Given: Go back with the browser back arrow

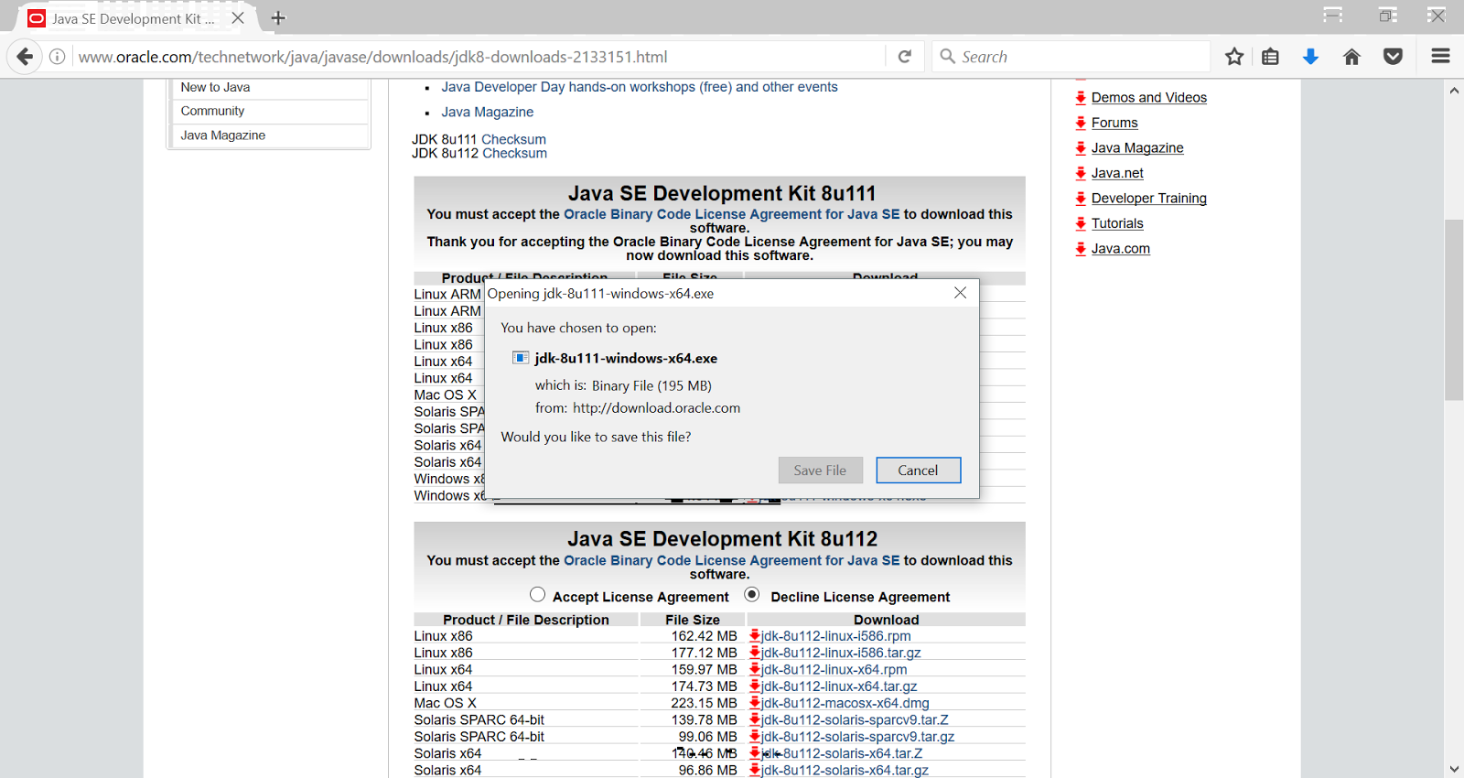Looking at the screenshot, I should click(25, 57).
